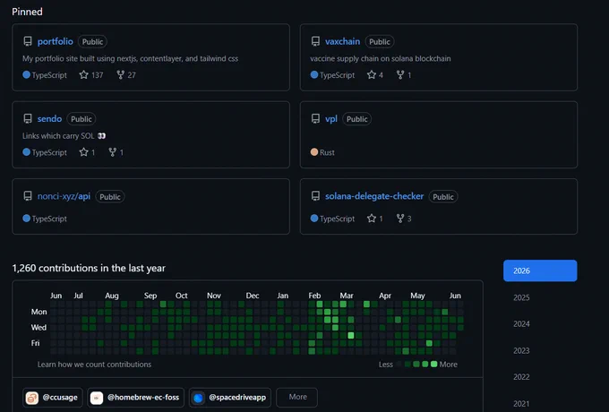Open the sendo repository link
The height and width of the screenshot is (412, 609).
49,119
